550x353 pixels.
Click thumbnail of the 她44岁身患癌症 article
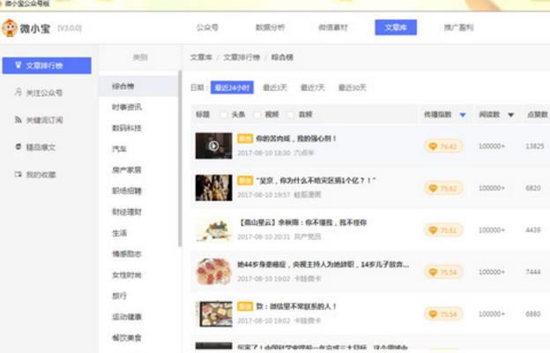213,272
